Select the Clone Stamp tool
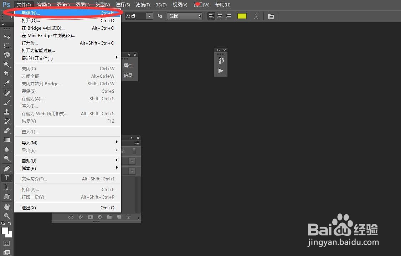This screenshot has width=401, height=256. 7,112
